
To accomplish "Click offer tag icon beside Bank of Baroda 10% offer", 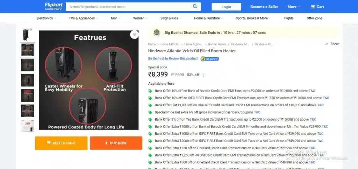I will [150, 91].
